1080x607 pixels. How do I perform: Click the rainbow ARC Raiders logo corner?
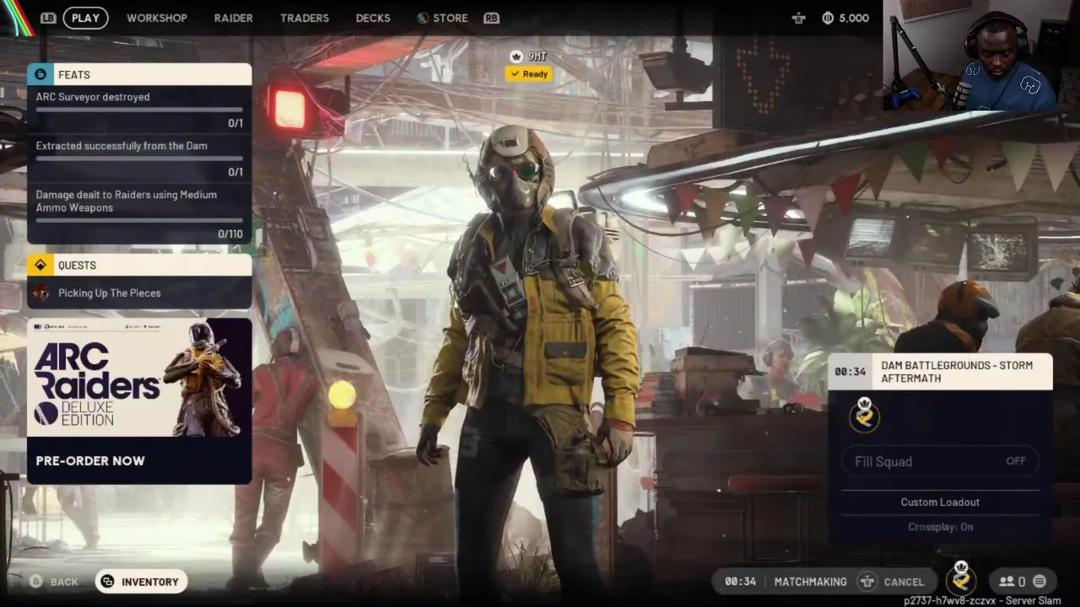pos(17,17)
